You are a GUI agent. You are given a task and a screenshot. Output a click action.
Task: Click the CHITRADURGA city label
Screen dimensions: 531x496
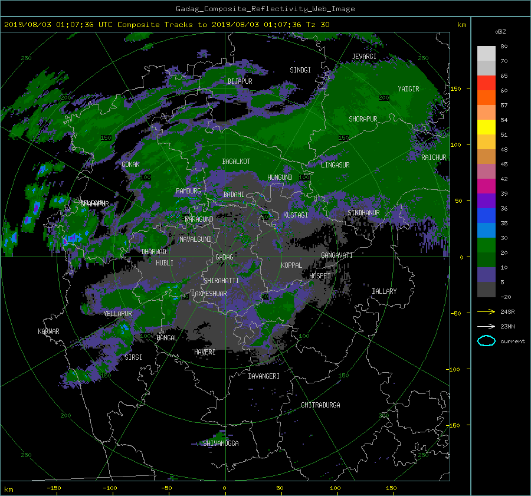tap(320, 405)
